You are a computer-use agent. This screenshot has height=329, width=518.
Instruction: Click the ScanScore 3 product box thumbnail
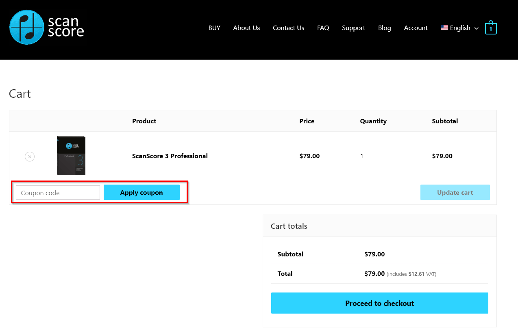(71, 156)
